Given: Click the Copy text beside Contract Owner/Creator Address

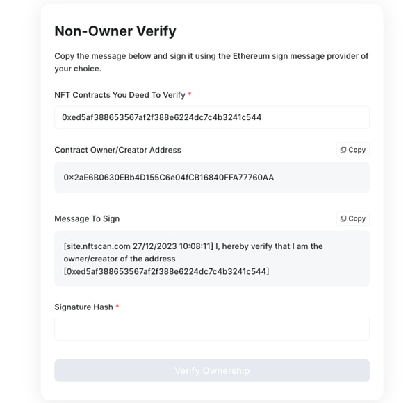Looking at the screenshot, I should click(x=357, y=150).
